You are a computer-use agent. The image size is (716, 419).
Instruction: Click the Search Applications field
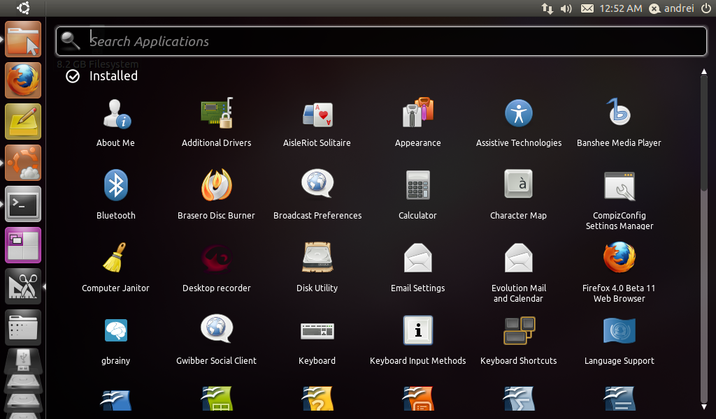pyautogui.click(x=381, y=41)
